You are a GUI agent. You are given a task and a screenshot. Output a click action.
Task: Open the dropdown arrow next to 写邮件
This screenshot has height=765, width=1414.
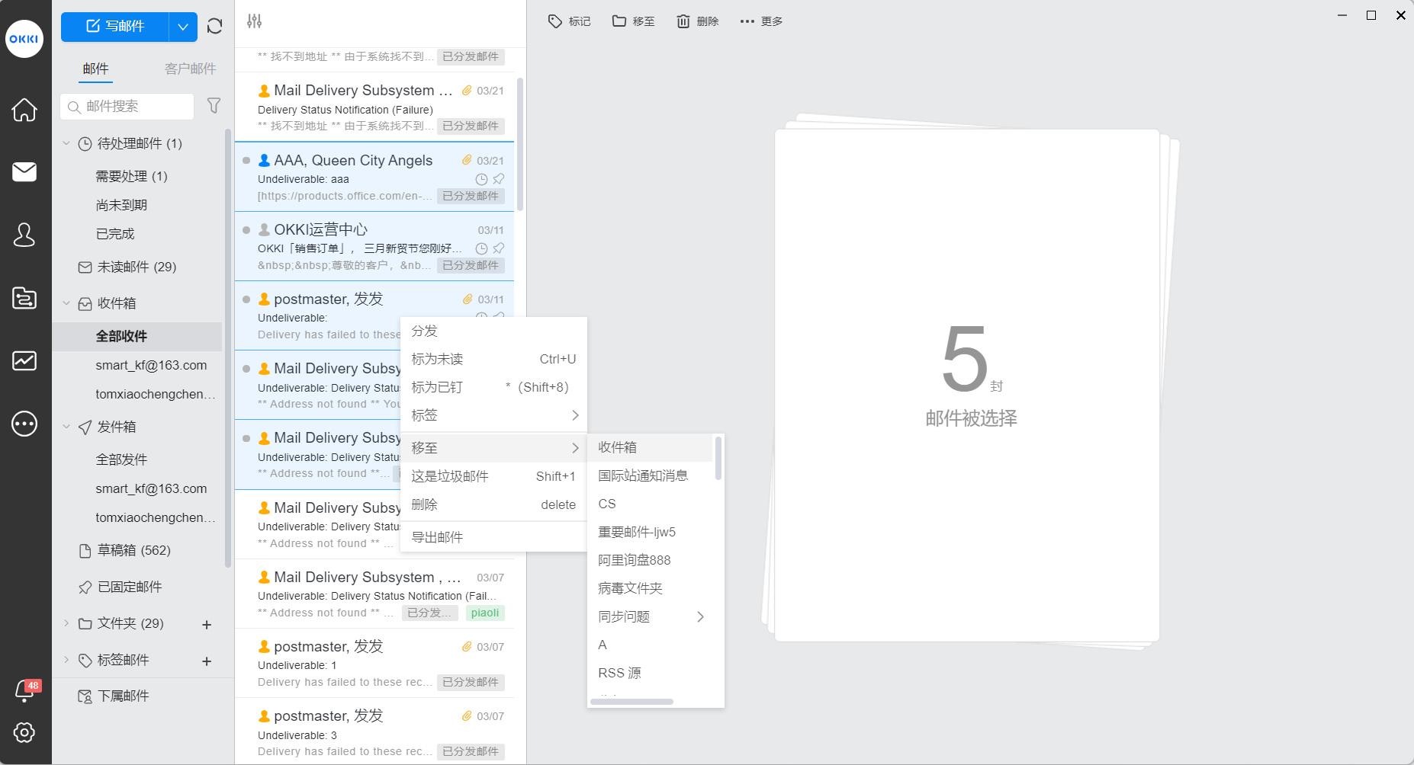183,27
